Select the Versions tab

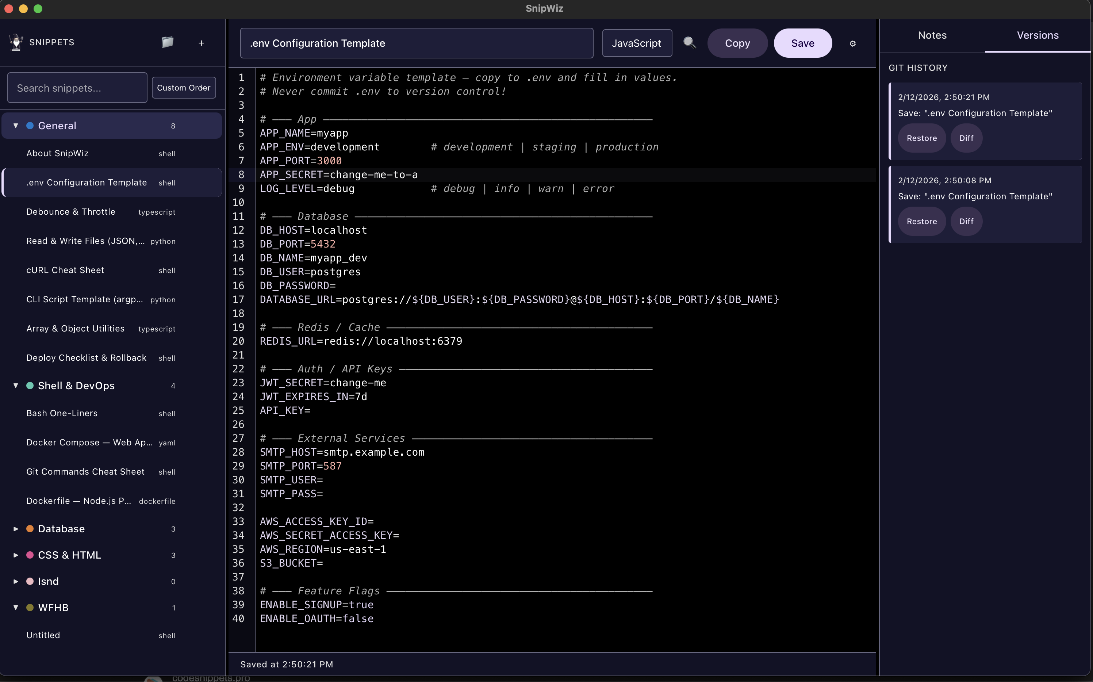coord(1038,35)
